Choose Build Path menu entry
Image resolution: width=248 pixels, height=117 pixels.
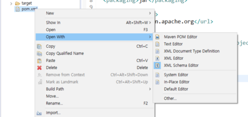pos(95,89)
